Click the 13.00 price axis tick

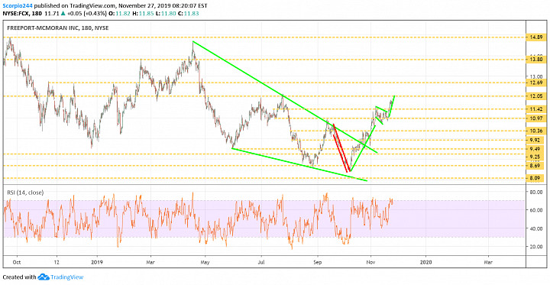[537, 76]
